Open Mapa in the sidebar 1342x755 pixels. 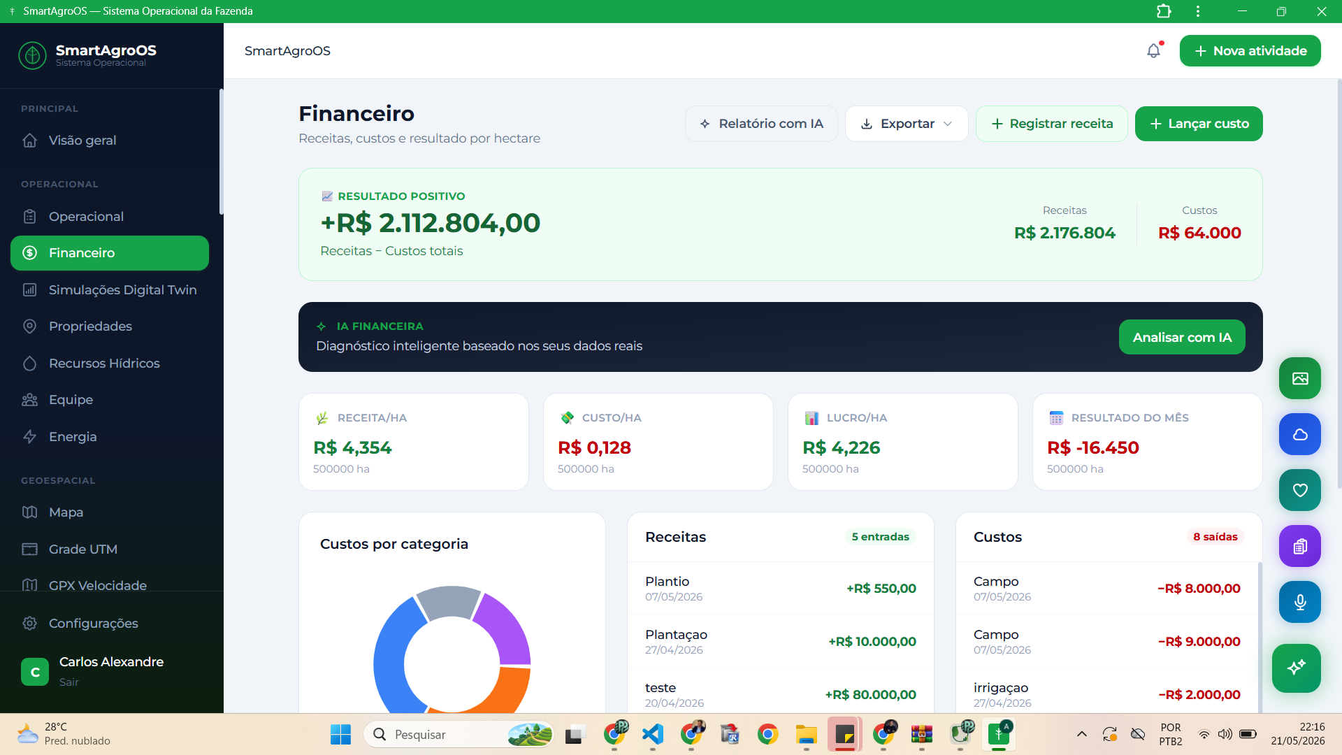point(110,512)
